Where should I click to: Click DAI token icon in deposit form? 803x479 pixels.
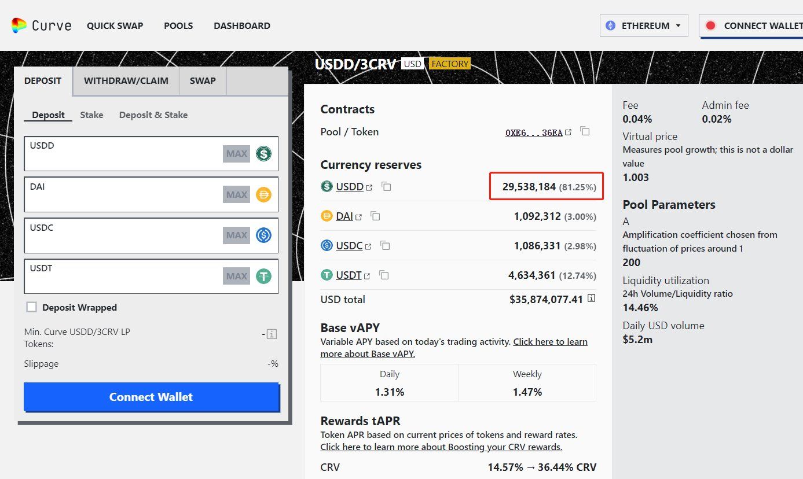(264, 195)
